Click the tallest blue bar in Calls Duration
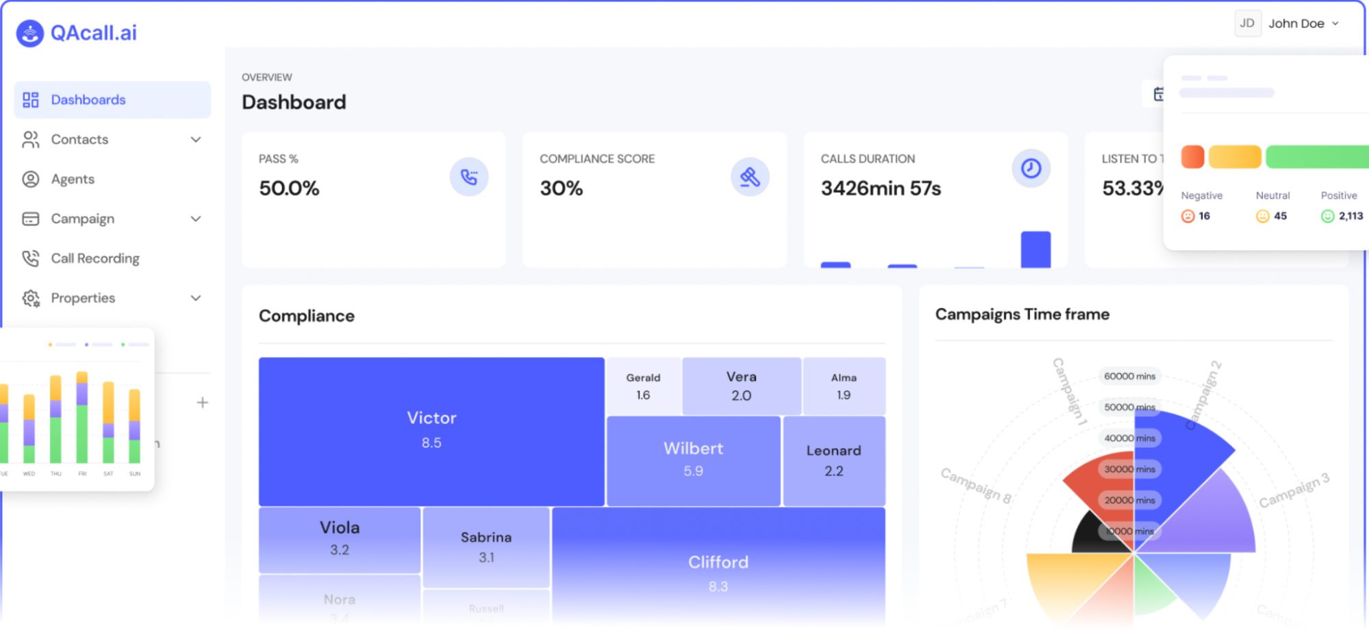 click(x=1035, y=249)
